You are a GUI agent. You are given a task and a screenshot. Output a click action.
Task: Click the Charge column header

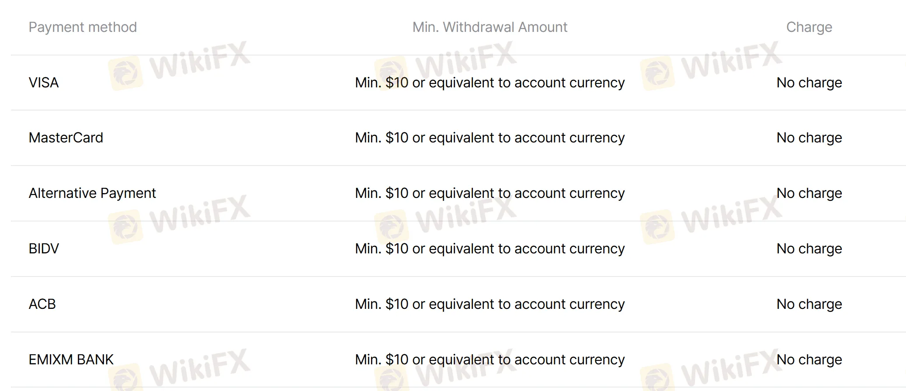pos(809,27)
